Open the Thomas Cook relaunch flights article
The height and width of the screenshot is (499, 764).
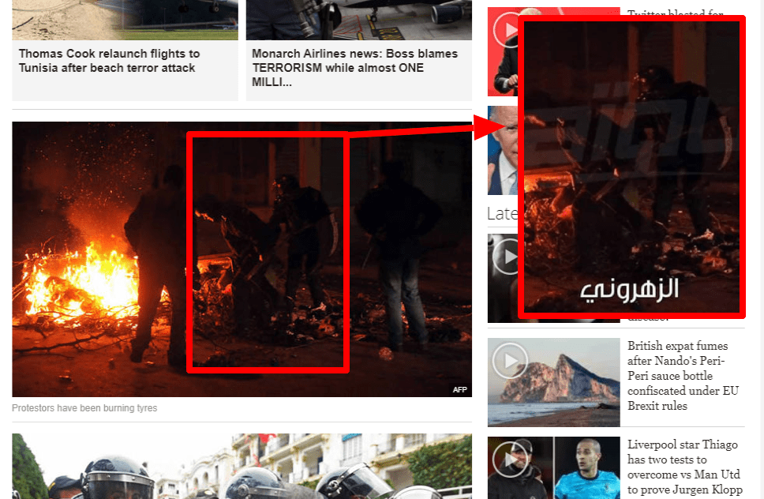pos(109,61)
